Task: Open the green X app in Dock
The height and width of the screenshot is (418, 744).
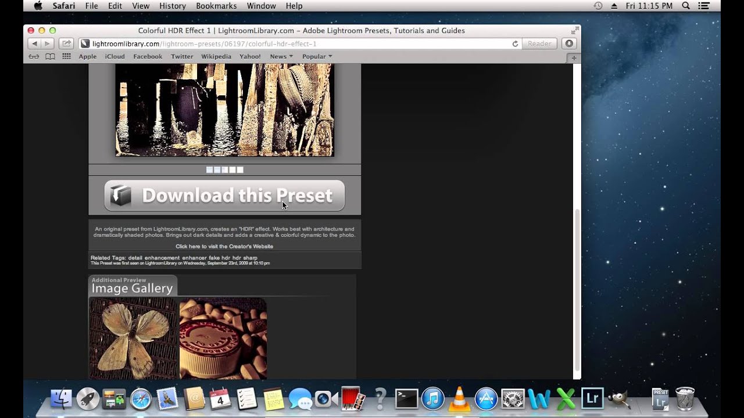Action: tap(566, 399)
